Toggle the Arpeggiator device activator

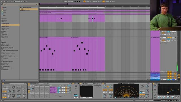point(3,84)
